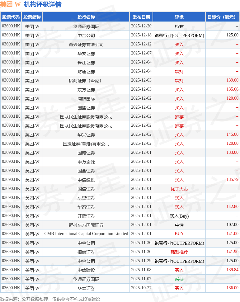Select the 招商证券(香港) cell
Viewport: 240px width, 302px height.
click(86, 81)
